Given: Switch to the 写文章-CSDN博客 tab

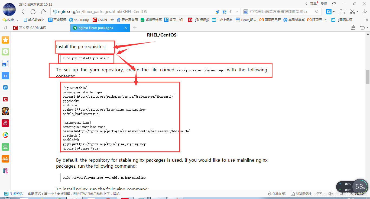Looking at the screenshot, I should [41, 28].
